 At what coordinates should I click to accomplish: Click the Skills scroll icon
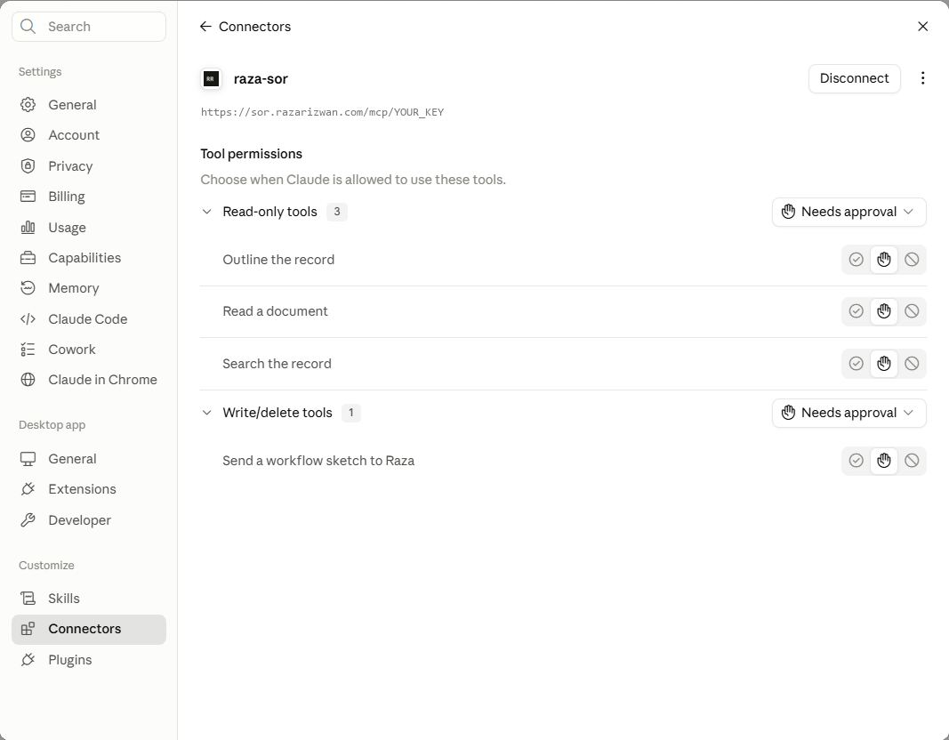[28, 599]
